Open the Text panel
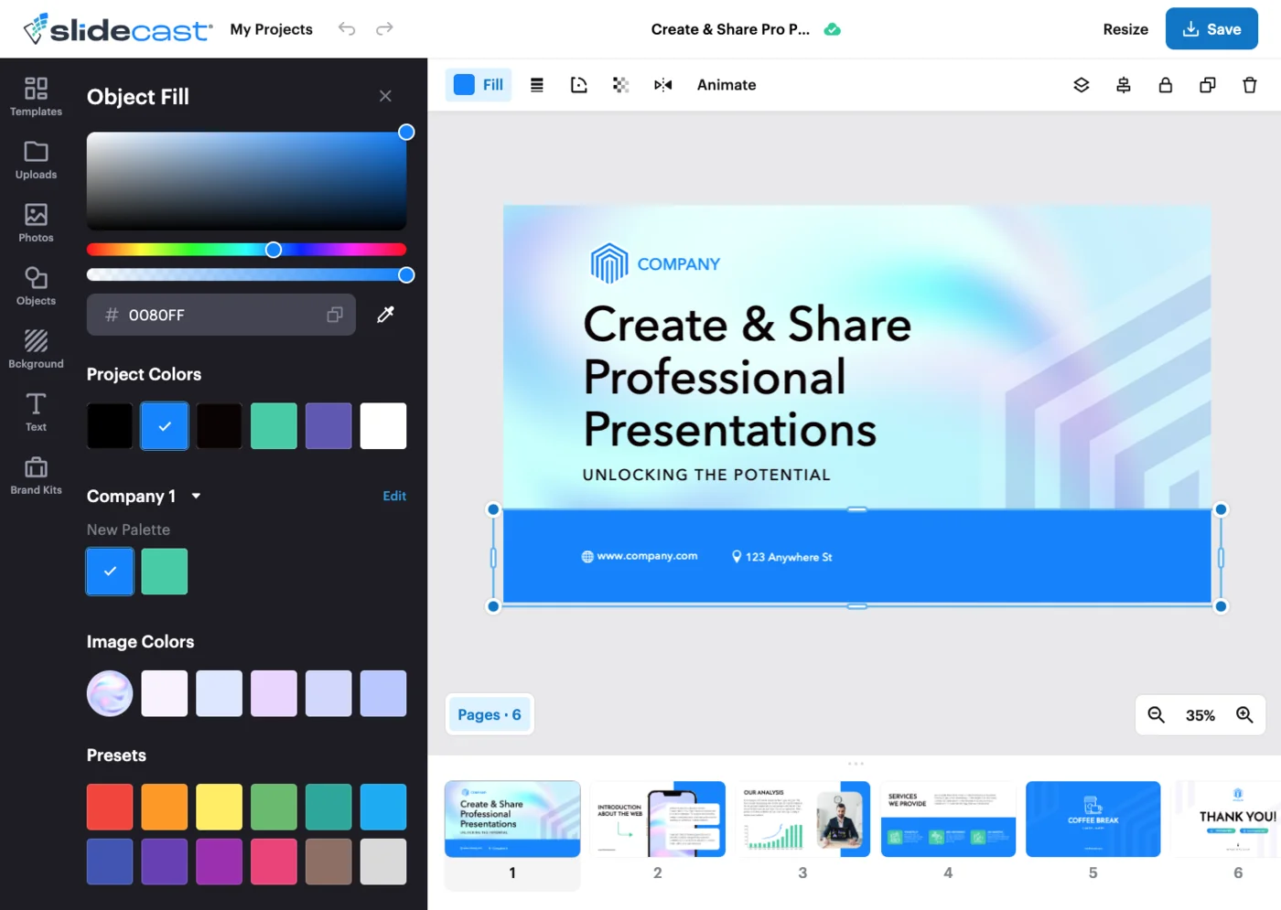The image size is (1281, 910). tap(36, 412)
